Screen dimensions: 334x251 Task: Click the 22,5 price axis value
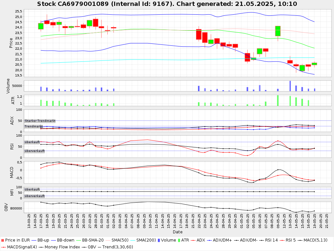[x=19, y=43]
